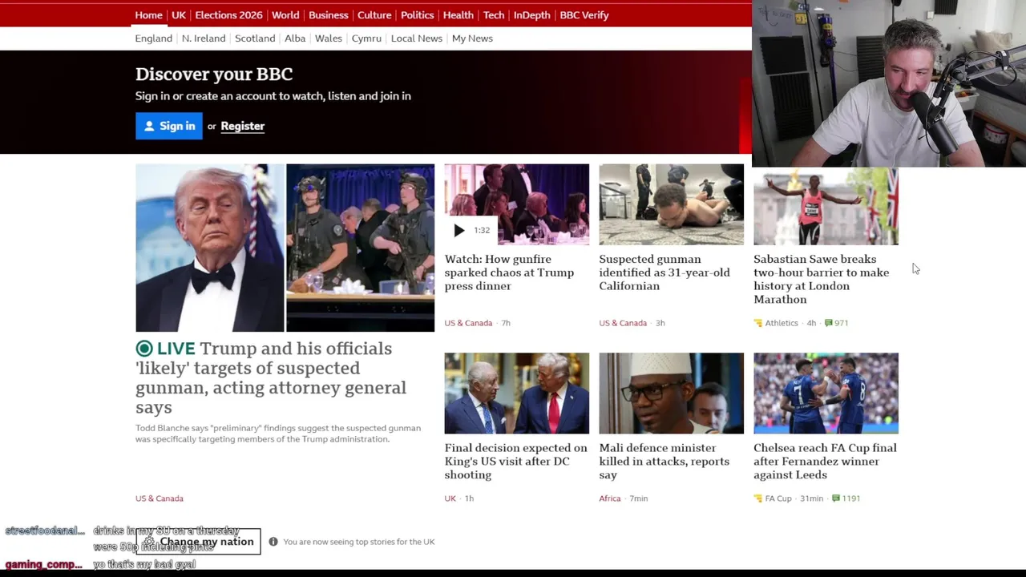
Task: Open the Business section
Action: click(x=329, y=15)
